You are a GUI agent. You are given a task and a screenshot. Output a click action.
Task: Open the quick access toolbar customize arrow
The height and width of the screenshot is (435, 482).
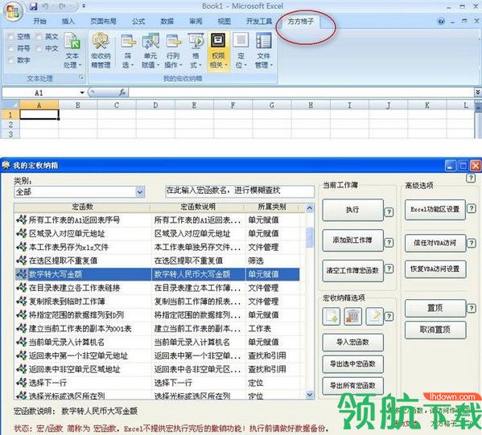[84, 6]
